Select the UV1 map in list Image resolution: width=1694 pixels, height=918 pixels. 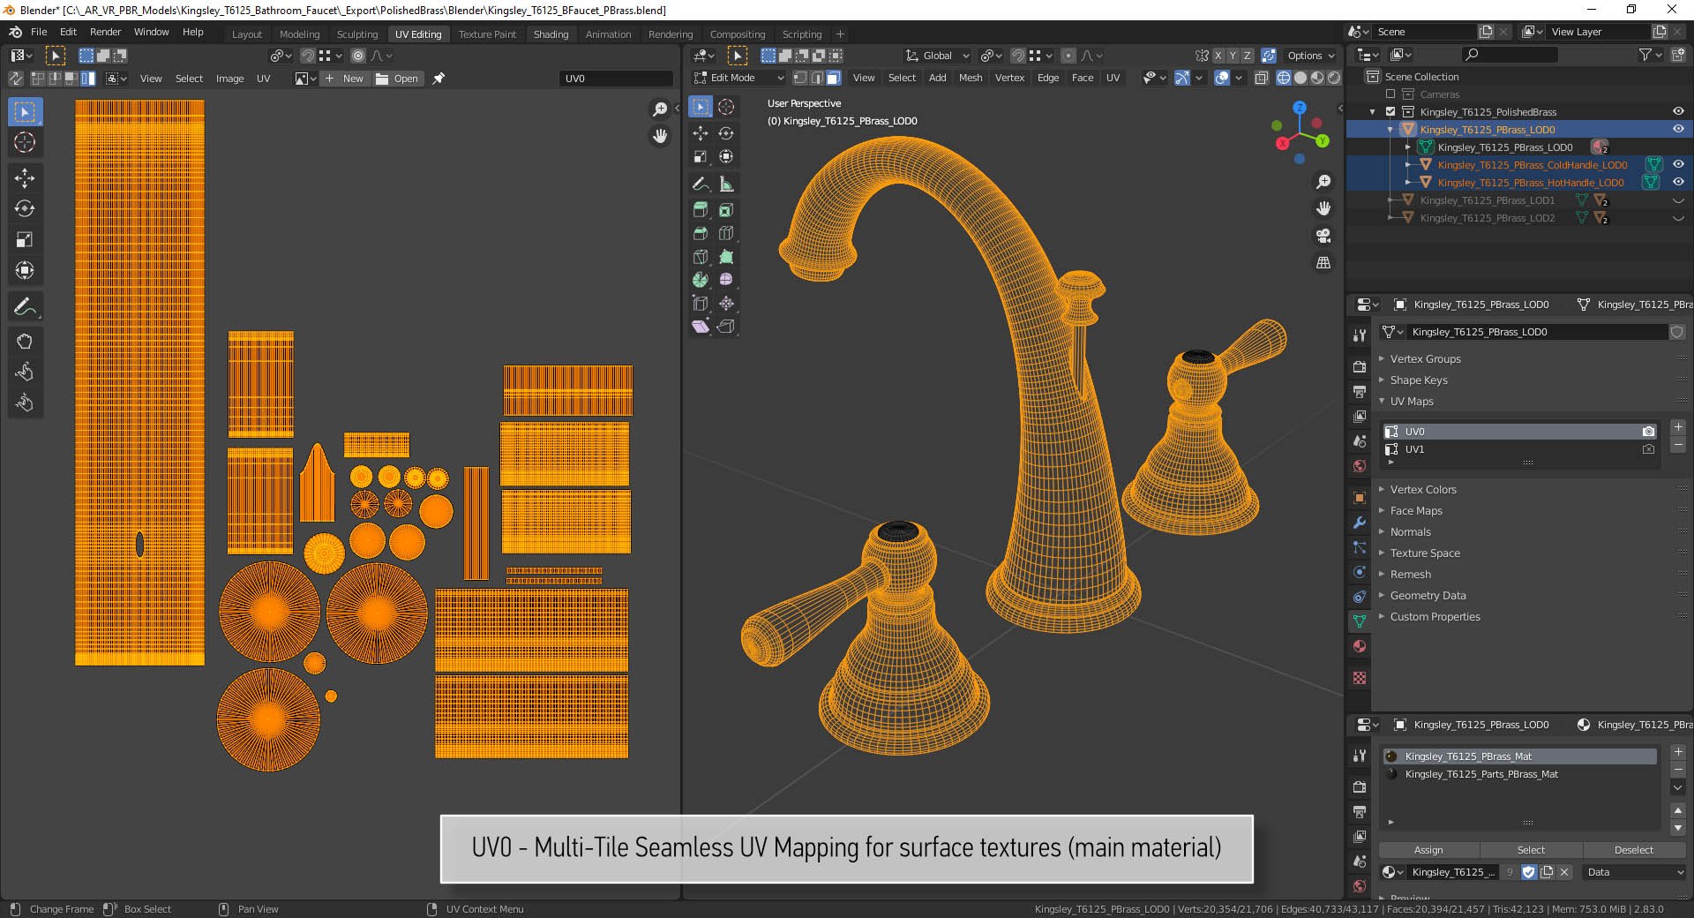point(1414,449)
